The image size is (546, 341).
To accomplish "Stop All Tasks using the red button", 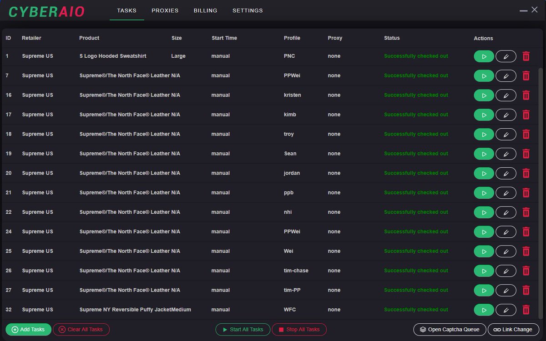I will click(299, 329).
